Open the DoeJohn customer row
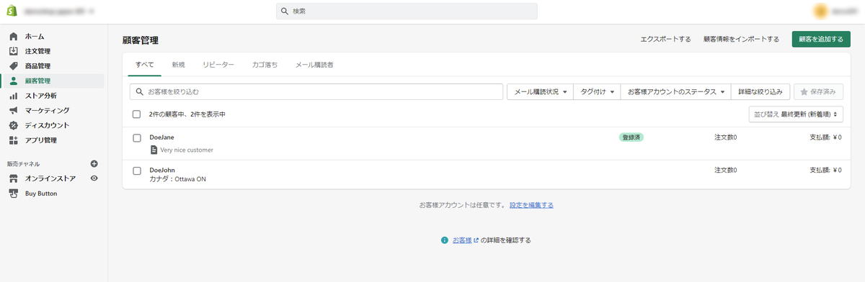865x282 pixels. (487, 174)
